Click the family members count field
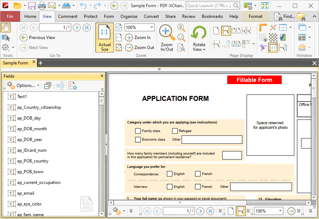This screenshot has height=219, width=319. pyautogui.click(x=232, y=155)
